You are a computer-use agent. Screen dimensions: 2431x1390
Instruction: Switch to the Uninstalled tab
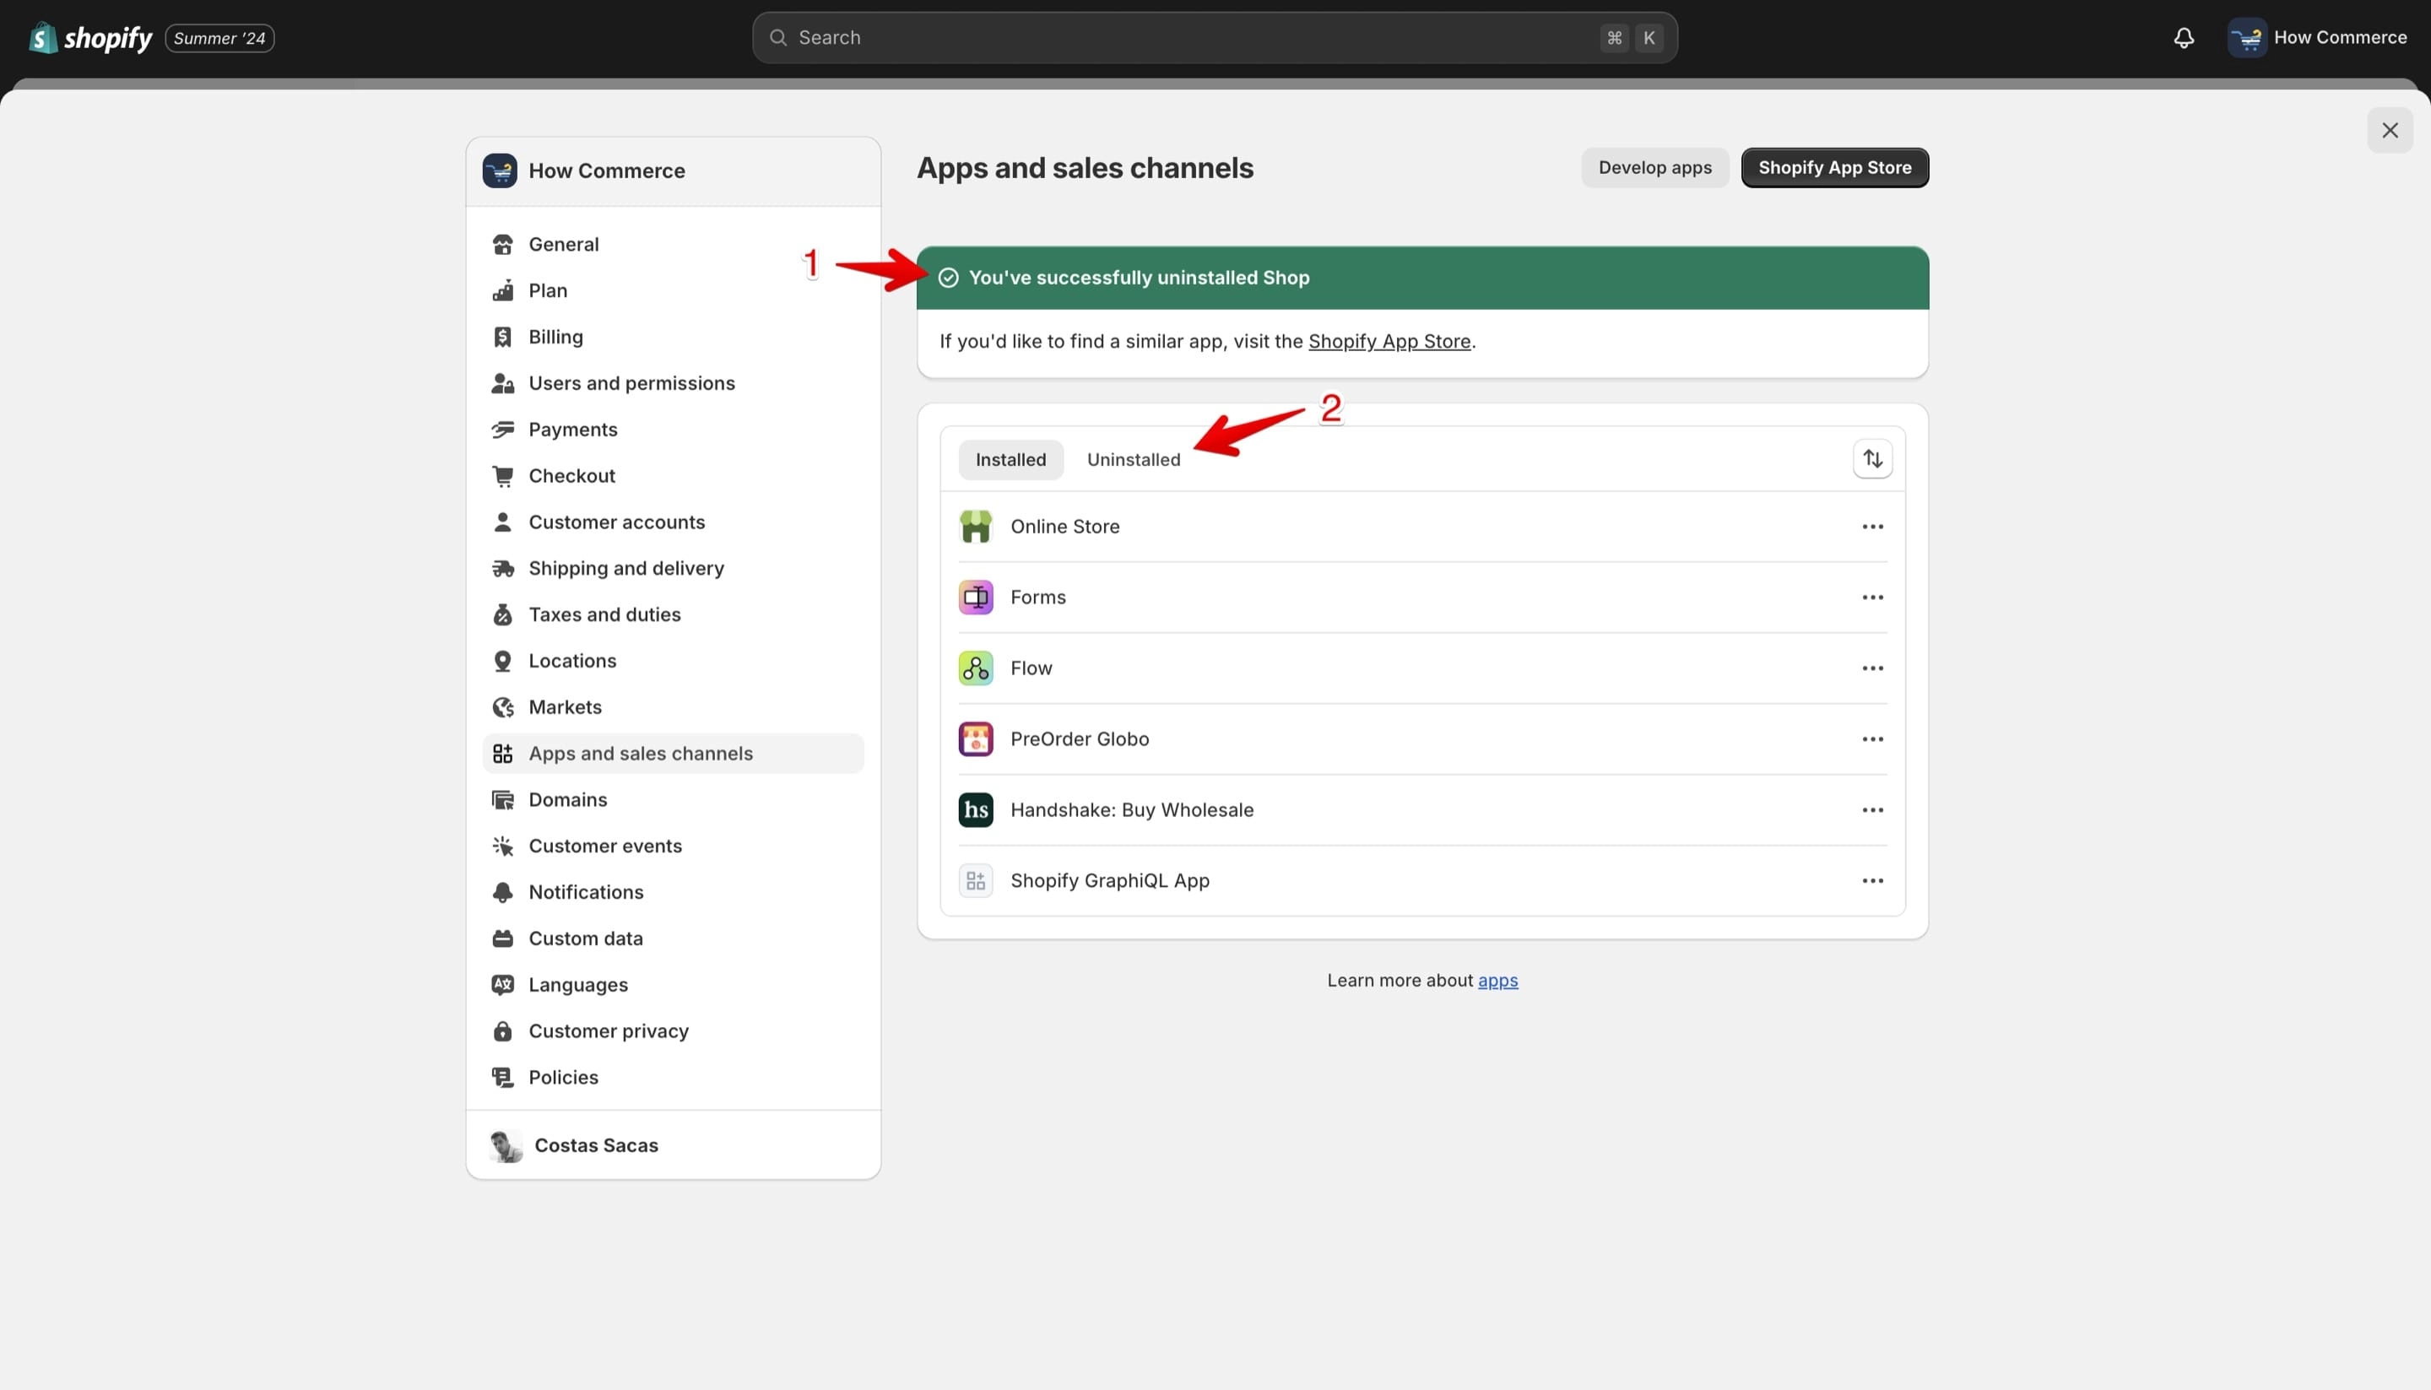[x=1134, y=459]
